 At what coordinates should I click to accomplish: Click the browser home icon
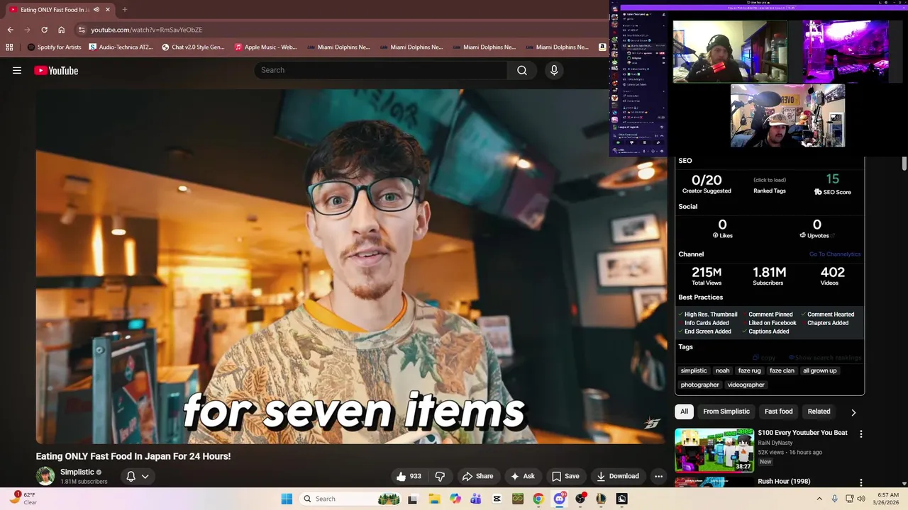coord(62,30)
